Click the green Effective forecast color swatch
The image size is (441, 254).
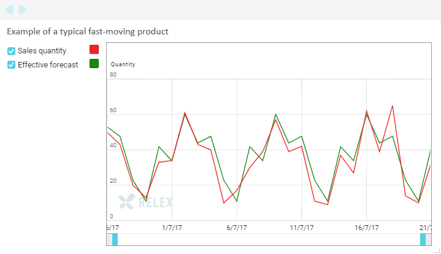(x=94, y=63)
